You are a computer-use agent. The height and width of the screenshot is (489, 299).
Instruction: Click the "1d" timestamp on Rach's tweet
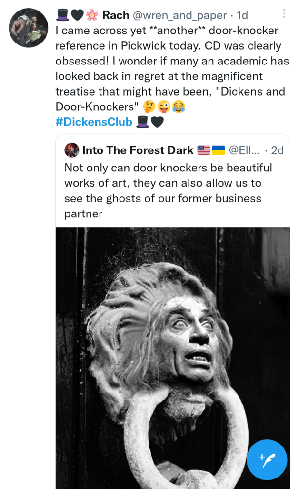coord(242,16)
